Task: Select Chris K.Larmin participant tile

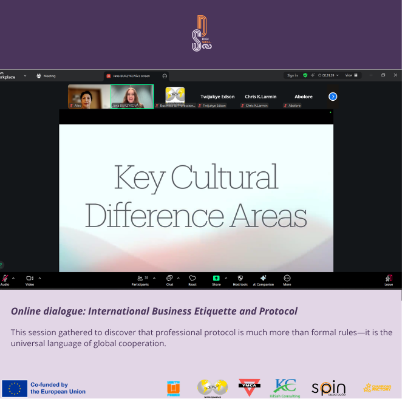Action: tap(261, 97)
